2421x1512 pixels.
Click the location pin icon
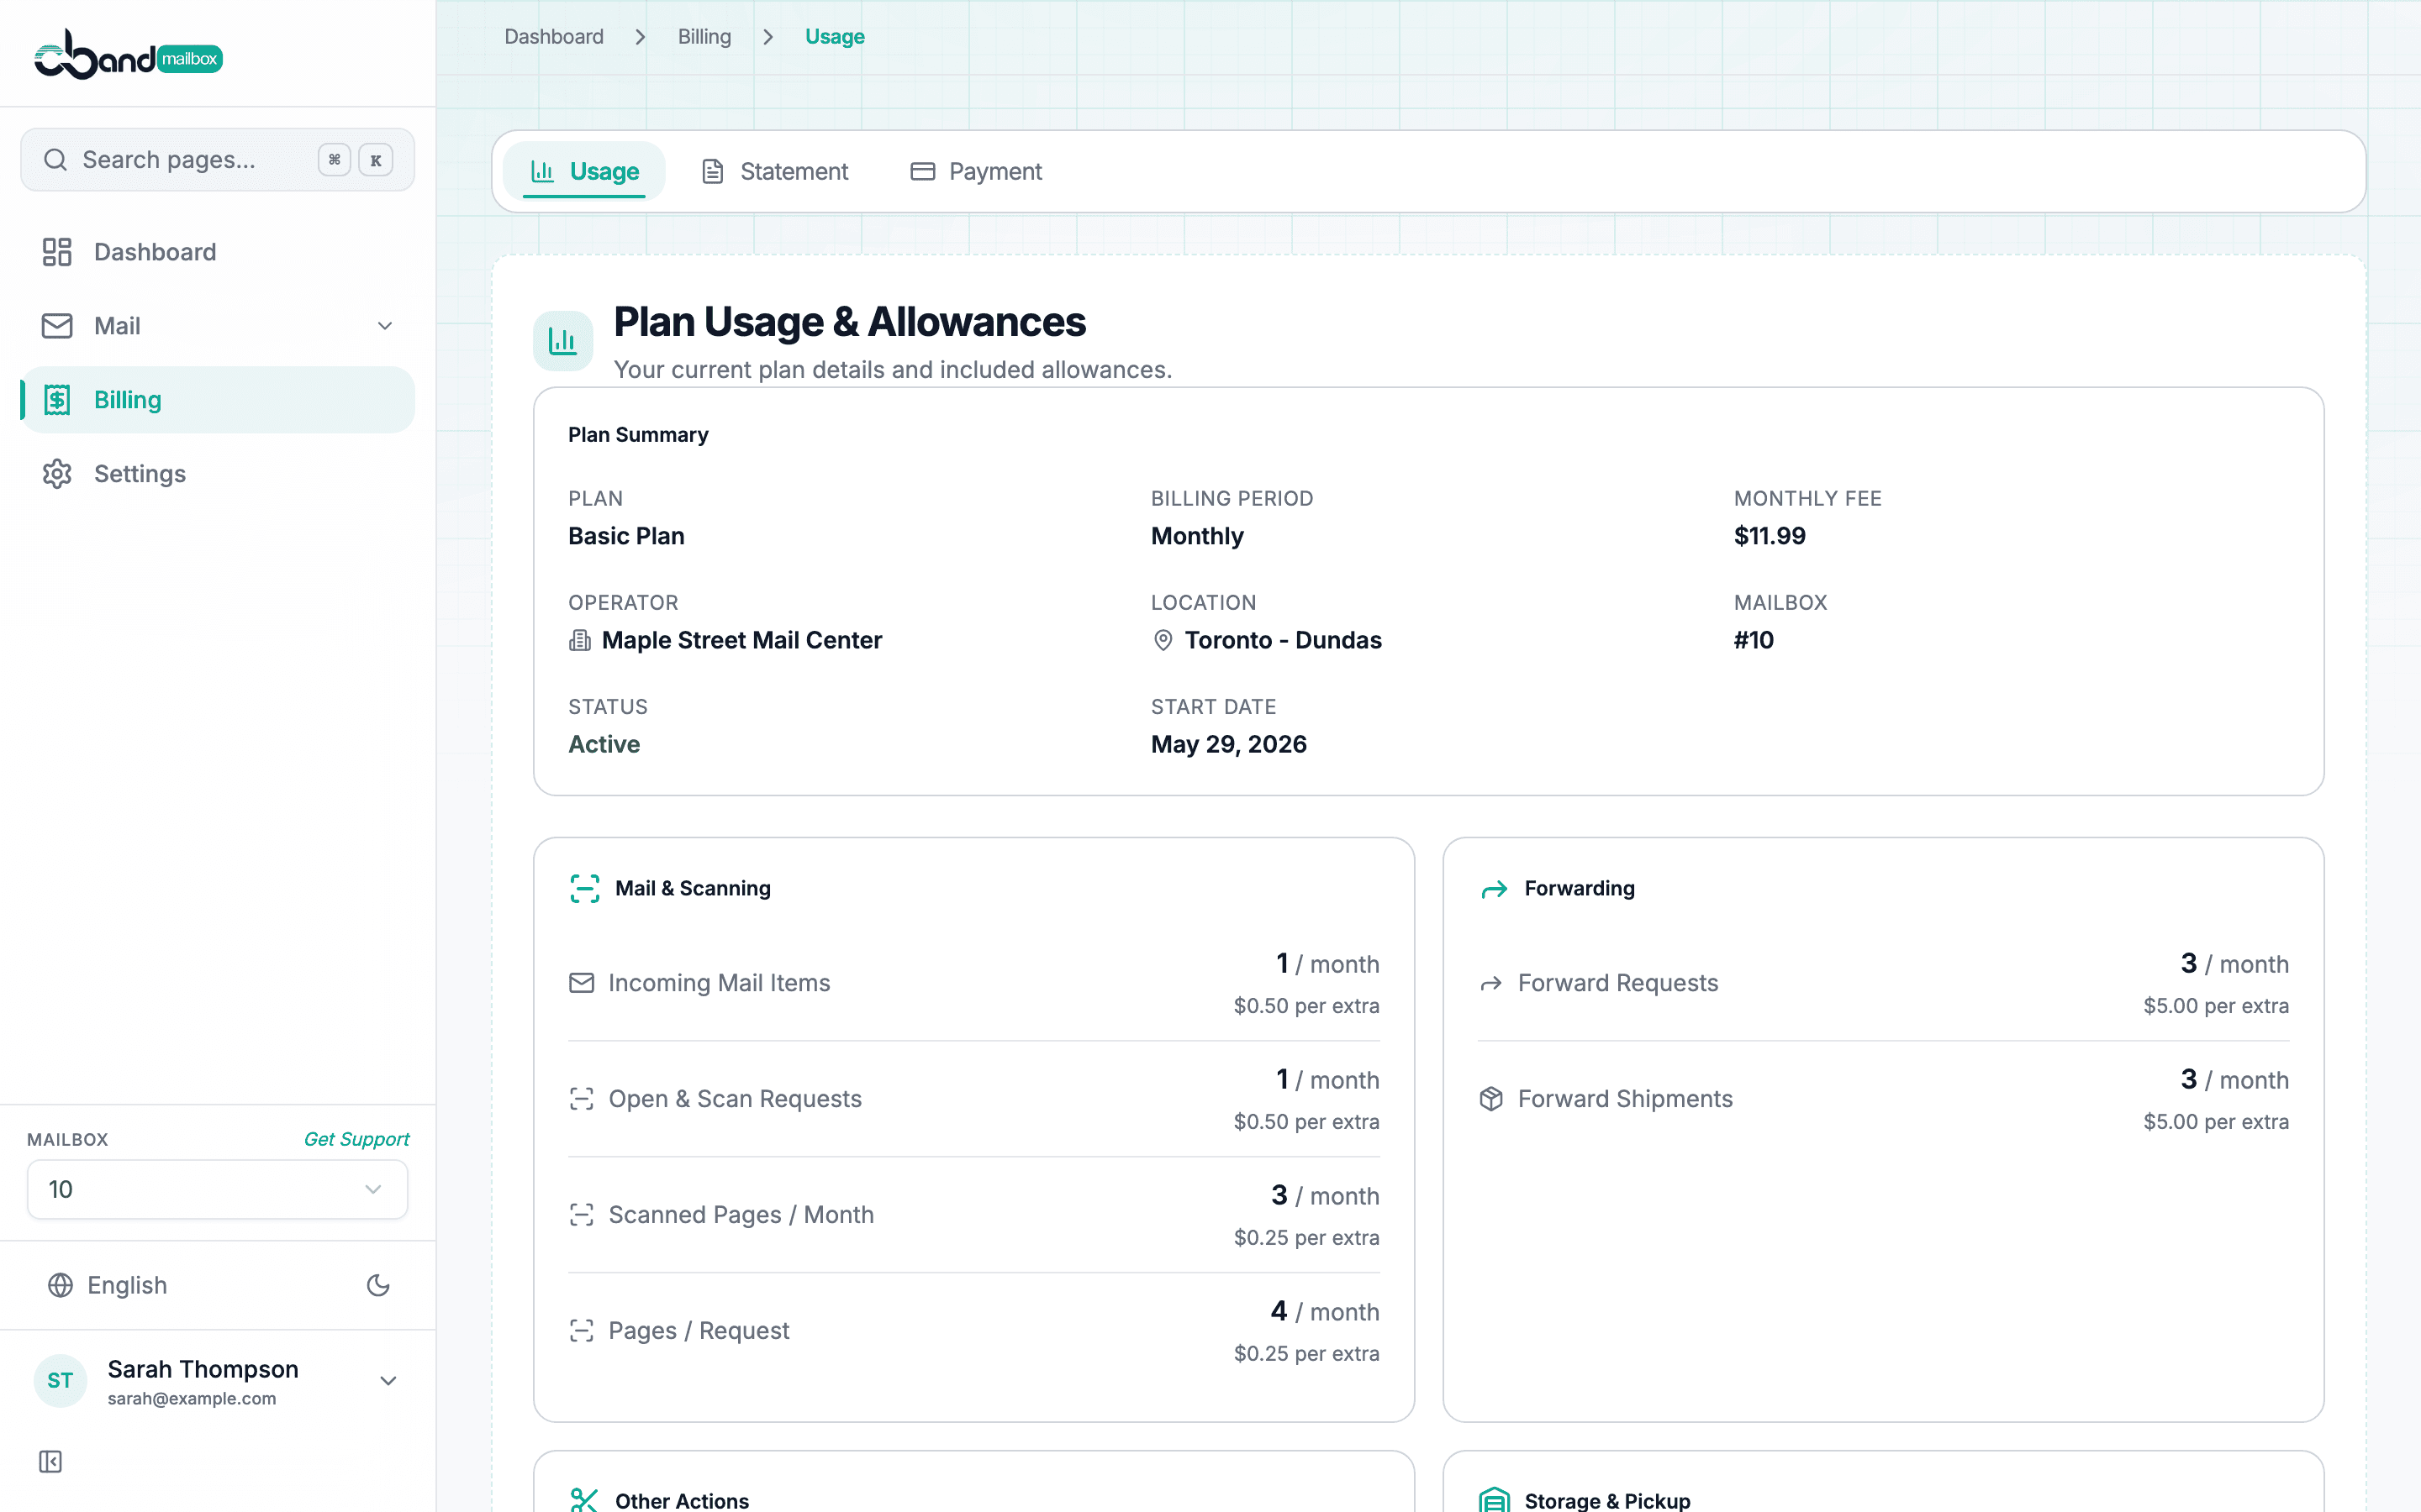pyautogui.click(x=1163, y=640)
